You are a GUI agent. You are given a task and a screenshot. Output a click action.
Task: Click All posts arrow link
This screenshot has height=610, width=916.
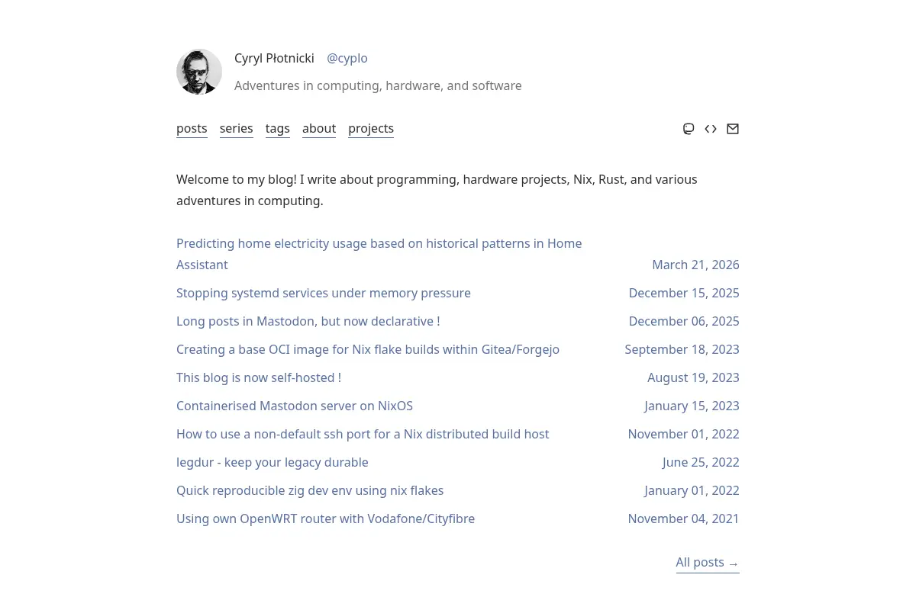(708, 563)
